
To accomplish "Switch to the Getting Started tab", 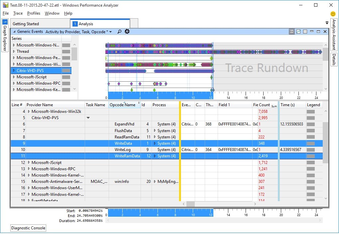I will (x=26, y=24).
